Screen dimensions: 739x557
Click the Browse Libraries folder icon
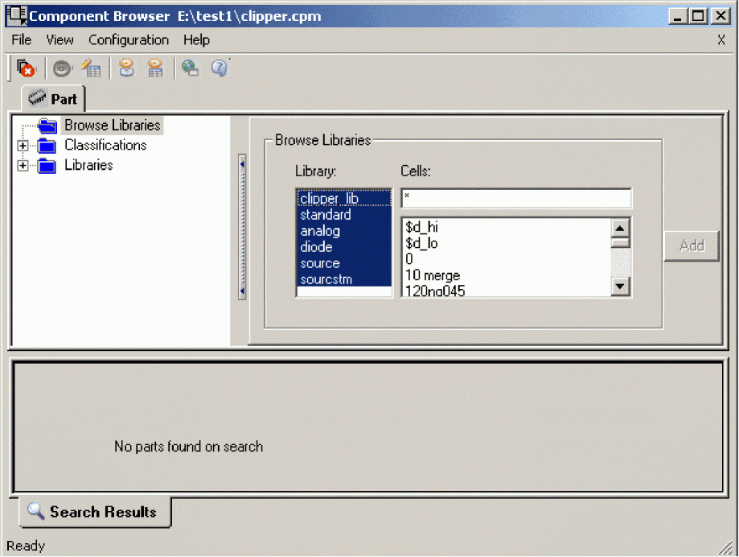click(x=47, y=126)
